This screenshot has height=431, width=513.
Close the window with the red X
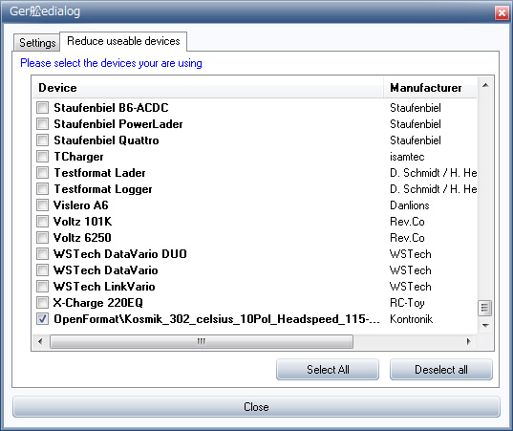[x=502, y=13]
